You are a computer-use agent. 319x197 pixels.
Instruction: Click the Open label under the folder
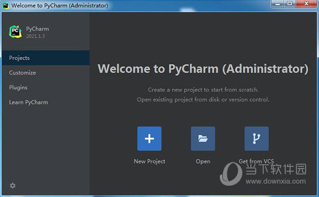[203, 162]
